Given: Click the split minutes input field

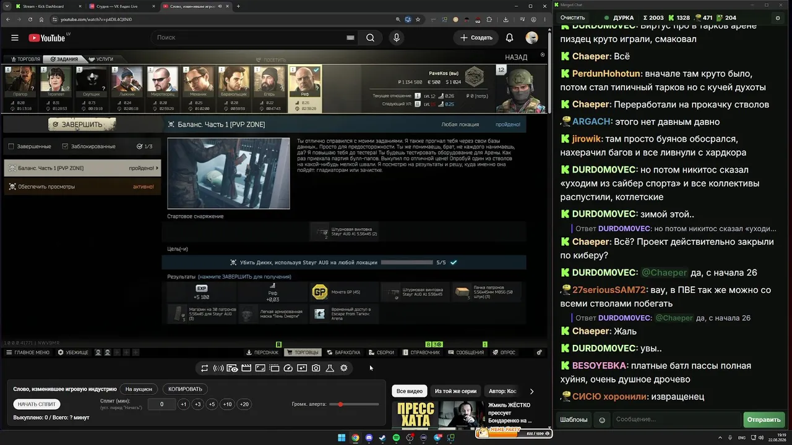Looking at the screenshot, I should [162, 404].
